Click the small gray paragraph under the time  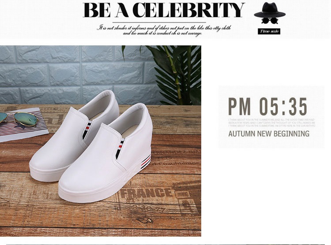pos(272,122)
